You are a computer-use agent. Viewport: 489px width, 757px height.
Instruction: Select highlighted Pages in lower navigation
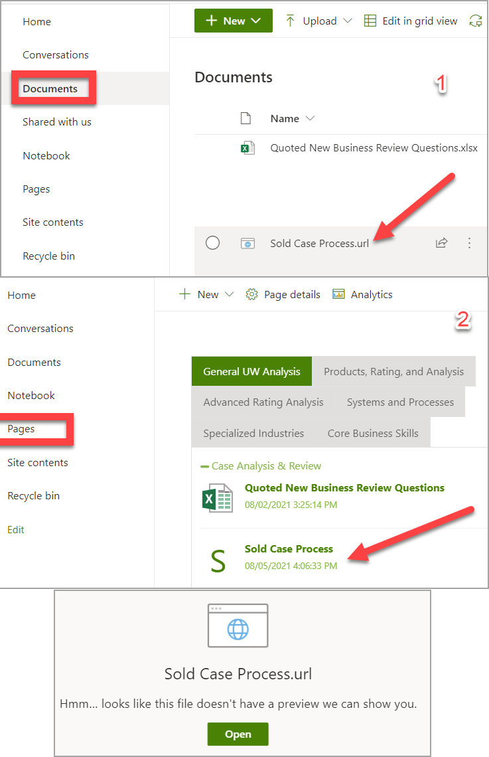point(21,429)
